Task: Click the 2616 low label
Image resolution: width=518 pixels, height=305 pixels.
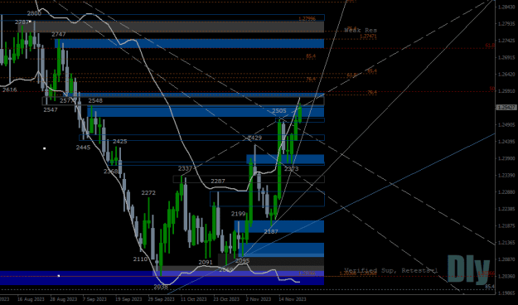Action: (9, 90)
